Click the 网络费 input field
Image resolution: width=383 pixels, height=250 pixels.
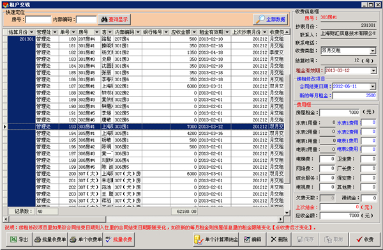point(327,168)
